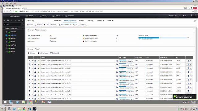Open the Restore menu in top bar
This screenshot has height=111, width=198.
point(43,16)
